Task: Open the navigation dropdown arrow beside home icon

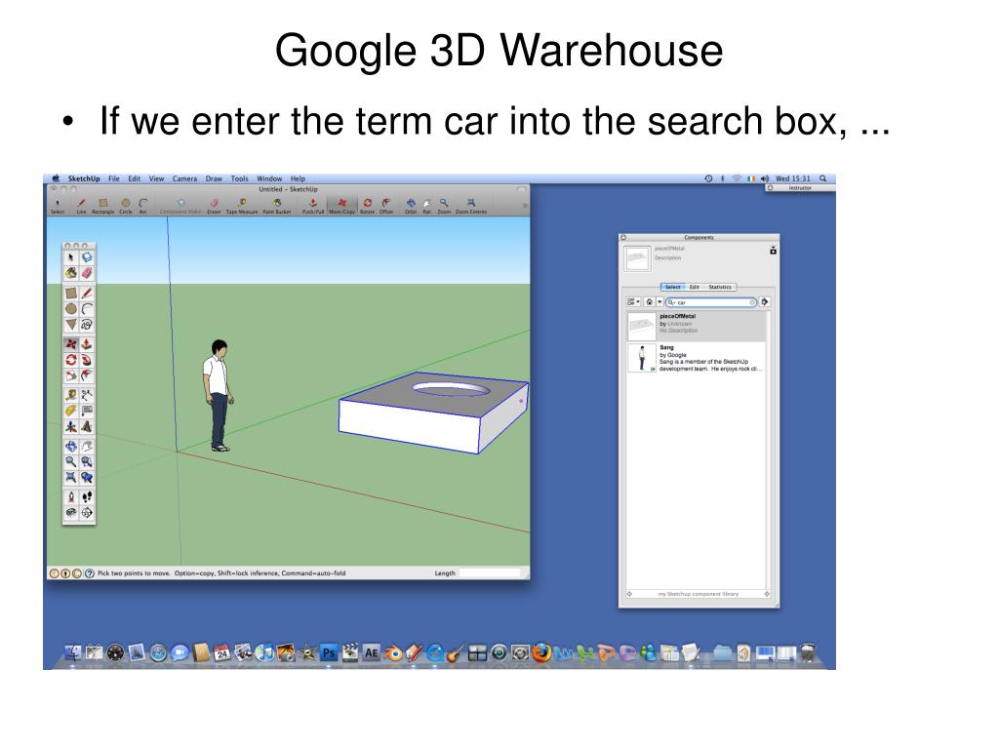Action: pyautogui.click(x=659, y=302)
